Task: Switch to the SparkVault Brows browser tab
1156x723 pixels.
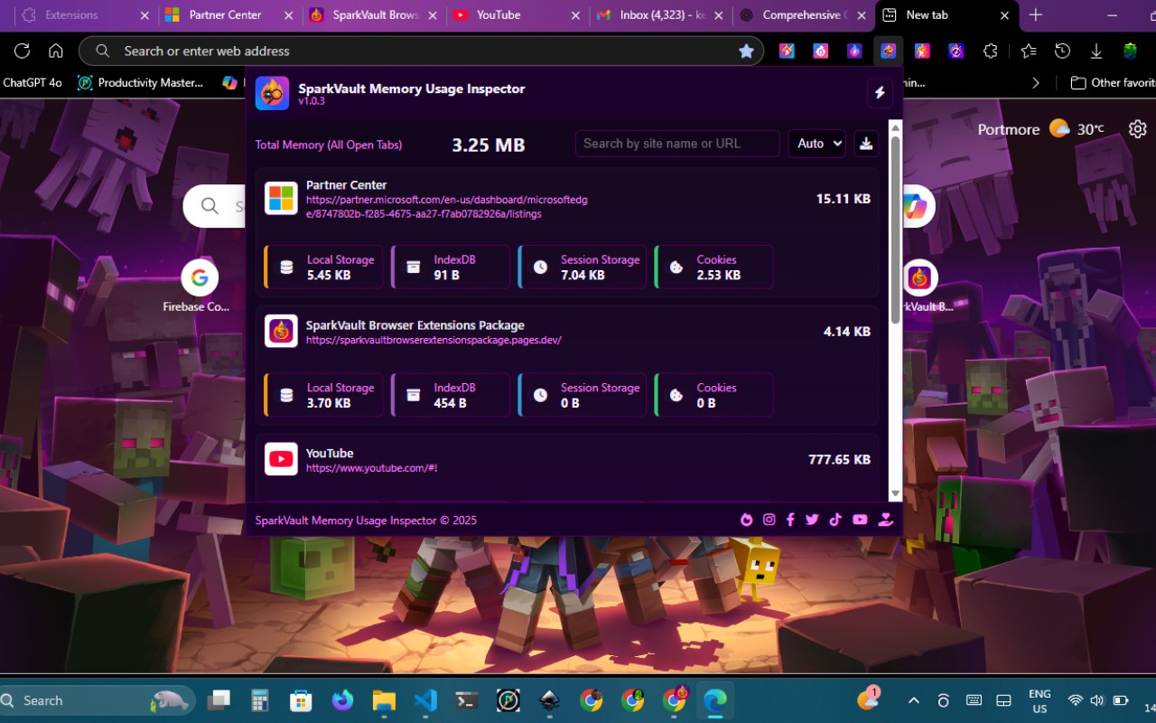Action: pyautogui.click(x=374, y=15)
